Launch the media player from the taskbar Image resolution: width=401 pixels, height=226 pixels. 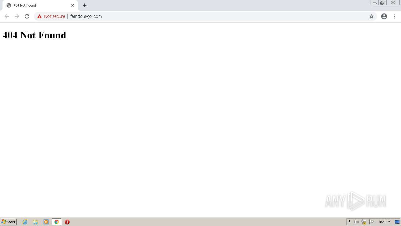46,222
